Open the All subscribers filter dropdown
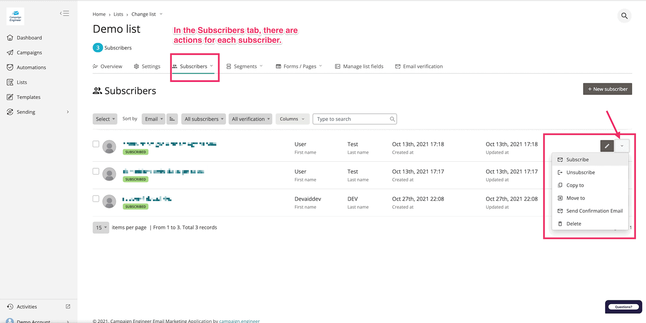 pyautogui.click(x=204, y=119)
